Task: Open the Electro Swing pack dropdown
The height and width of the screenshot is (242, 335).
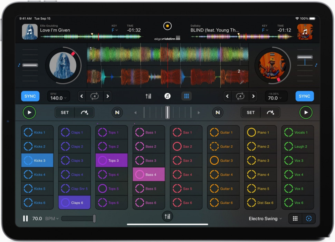Action: click(x=265, y=219)
